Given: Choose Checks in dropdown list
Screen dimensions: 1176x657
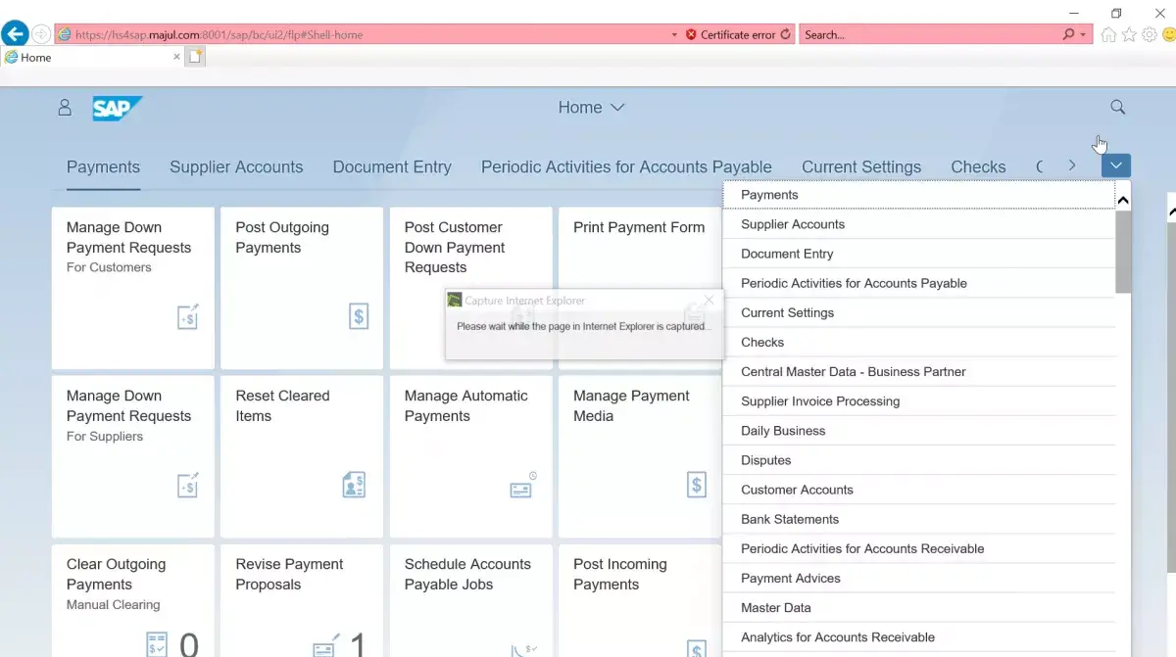Looking at the screenshot, I should [919, 342].
